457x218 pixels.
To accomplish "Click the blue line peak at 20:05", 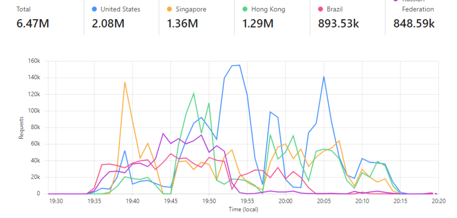I will pos(323,77).
